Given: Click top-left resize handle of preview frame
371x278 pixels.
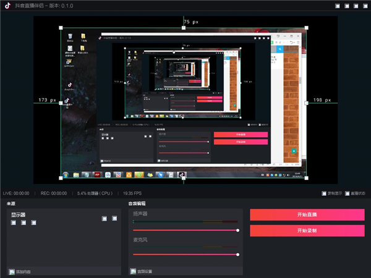Looking at the screenshot, I should click(61, 28).
